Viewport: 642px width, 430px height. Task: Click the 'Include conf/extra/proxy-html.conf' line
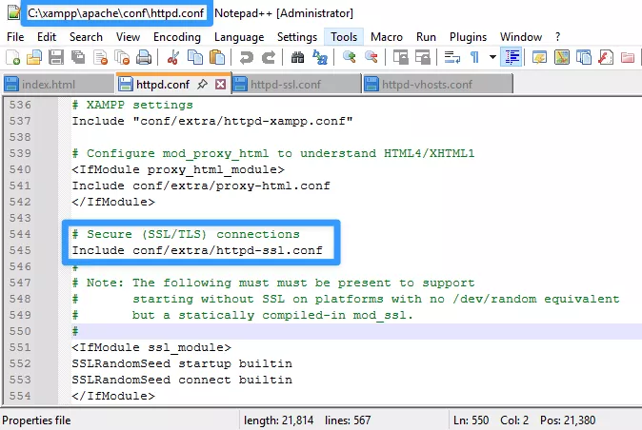click(x=201, y=186)
